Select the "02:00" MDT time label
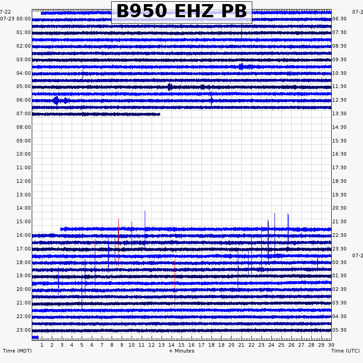The width and height of the screenshot is (363, 363). (24, 46)
